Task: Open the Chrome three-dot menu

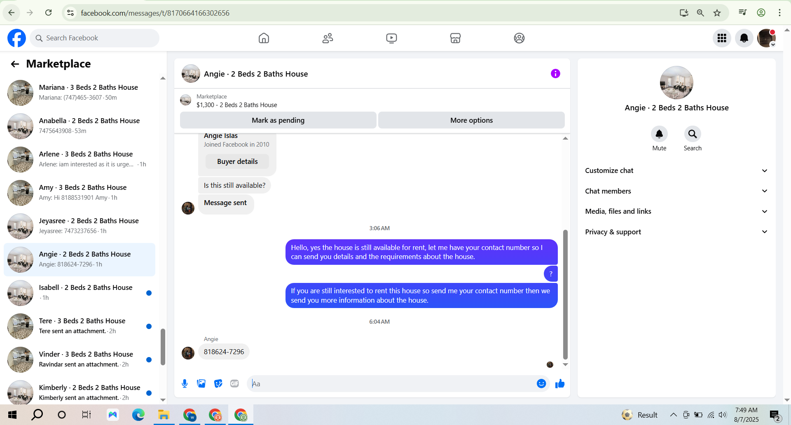Action: pyautogui.click(x=779, y=13)
